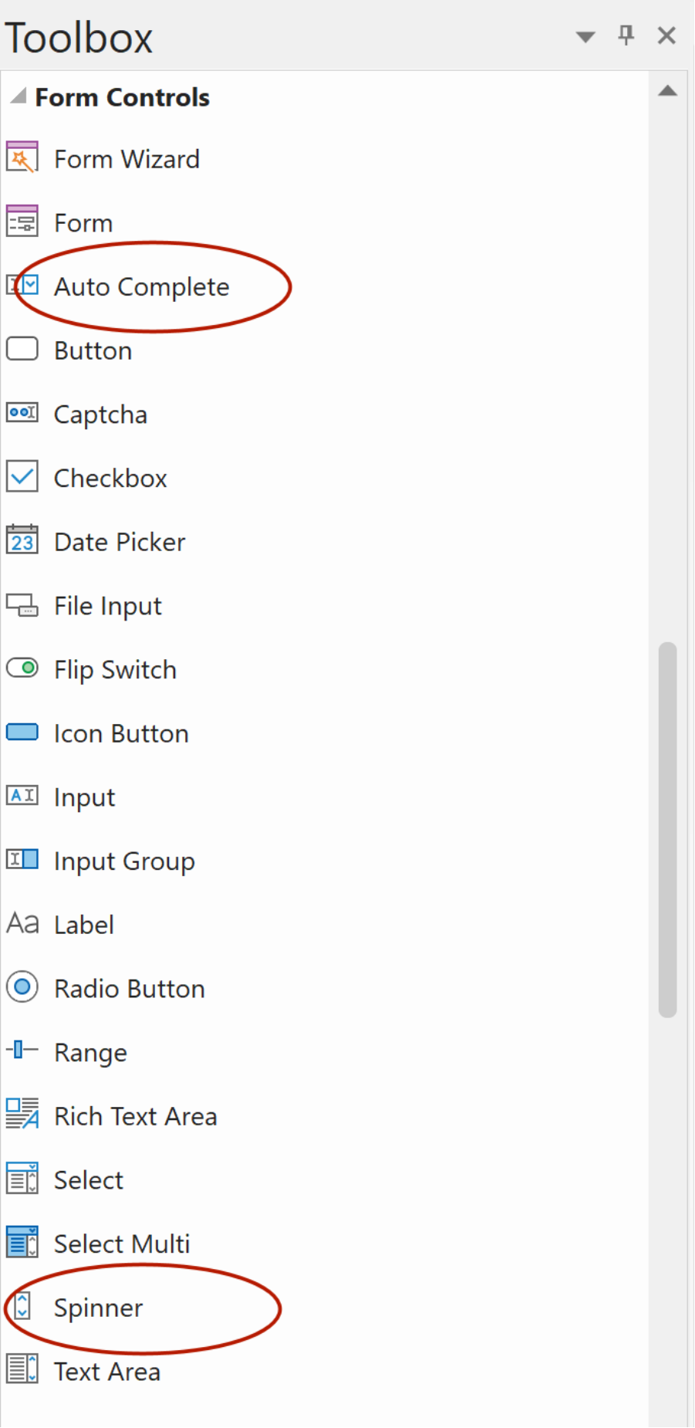
Task: Open the Toolbox window options dropdown
Action: coord(585,36)
